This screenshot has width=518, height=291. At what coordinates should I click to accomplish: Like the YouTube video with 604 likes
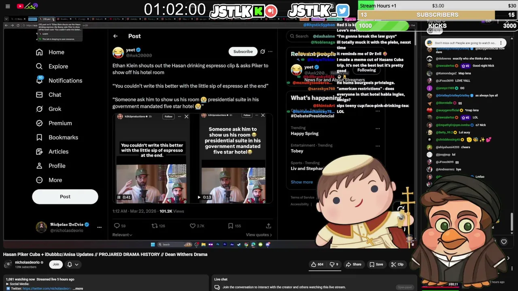coord(317,264)
